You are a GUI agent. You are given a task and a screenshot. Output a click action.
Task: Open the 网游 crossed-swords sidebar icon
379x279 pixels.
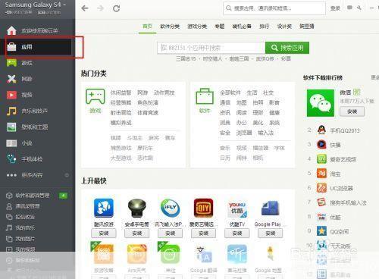click(x=11, y=79)
